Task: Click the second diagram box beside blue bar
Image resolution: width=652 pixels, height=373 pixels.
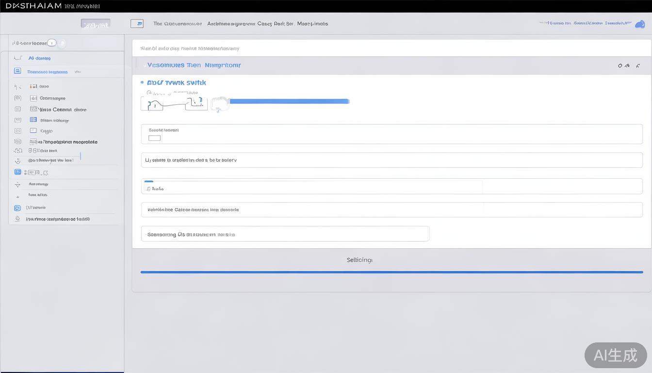Action: pyautogui.click(x=196, y=103)
